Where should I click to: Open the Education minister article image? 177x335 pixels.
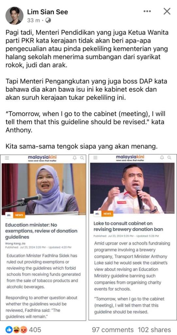pos(44,189)
